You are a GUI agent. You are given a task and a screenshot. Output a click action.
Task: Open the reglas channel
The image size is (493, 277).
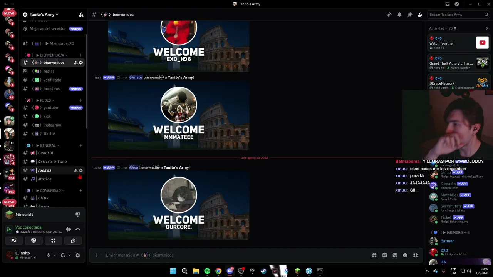(x=53, y=71)
